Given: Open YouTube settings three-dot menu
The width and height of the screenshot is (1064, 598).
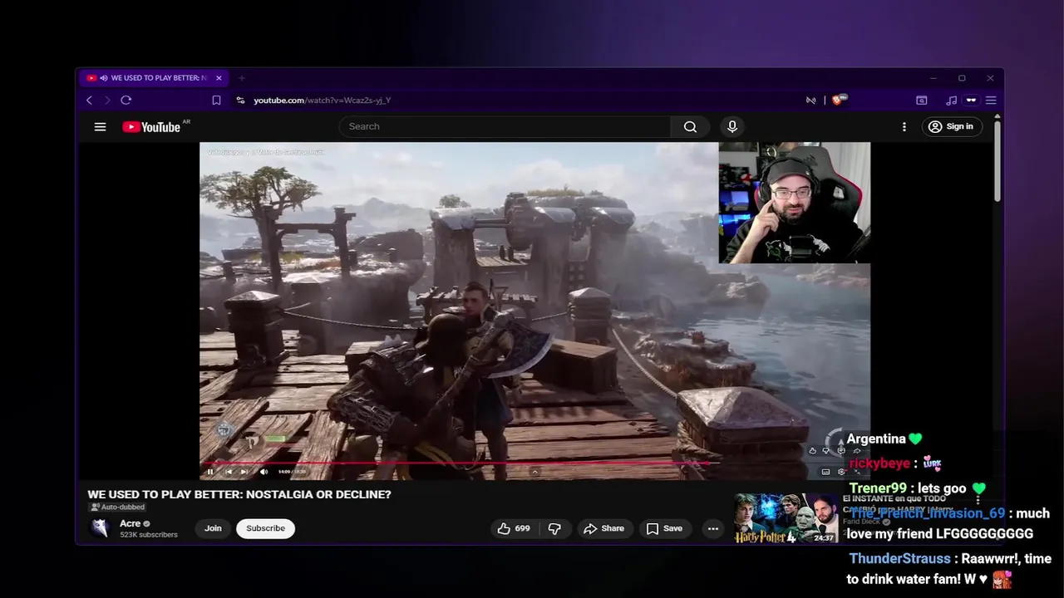Looking at the screenshot, I should (x=904, y=127).
